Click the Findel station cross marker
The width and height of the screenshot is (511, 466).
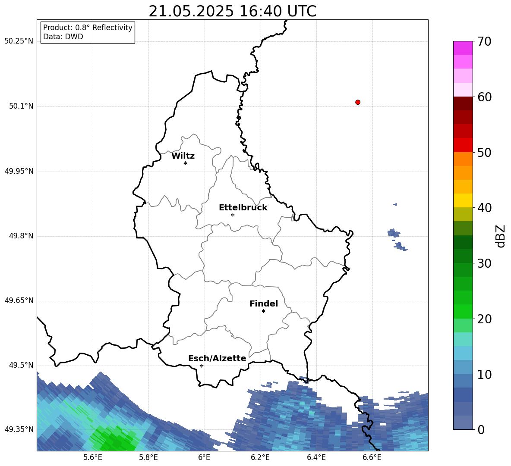tap(263, 311)
